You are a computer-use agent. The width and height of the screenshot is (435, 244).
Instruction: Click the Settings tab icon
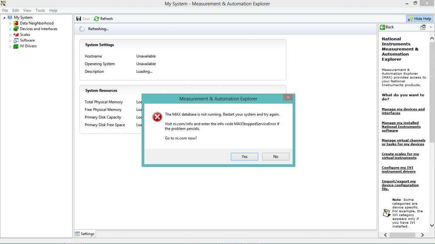77,234
